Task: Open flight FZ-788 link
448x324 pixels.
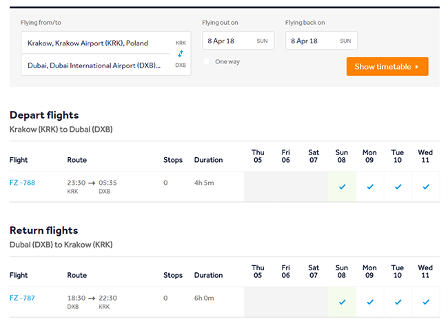Action: 22,183
